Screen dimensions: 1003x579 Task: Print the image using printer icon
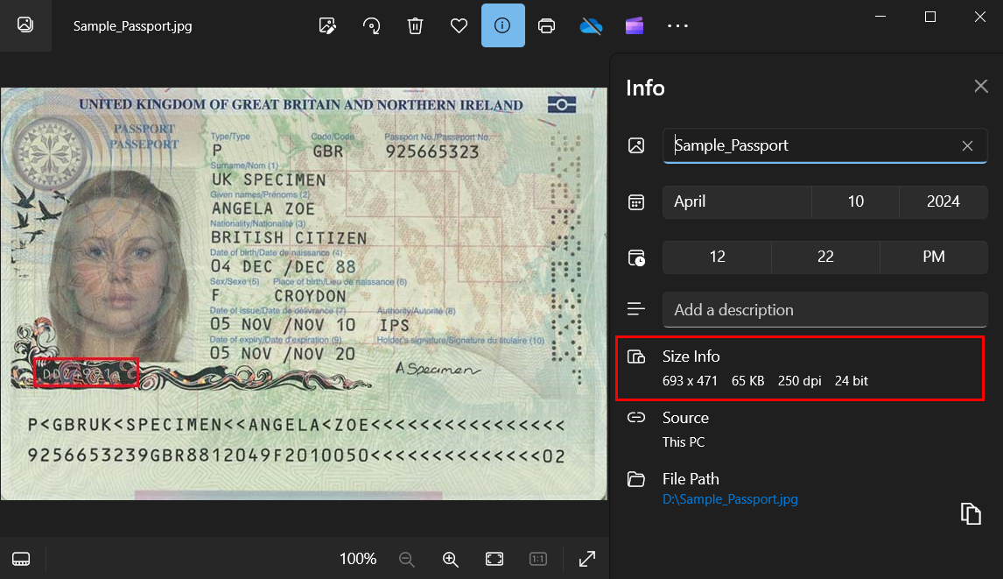[547, 25]
